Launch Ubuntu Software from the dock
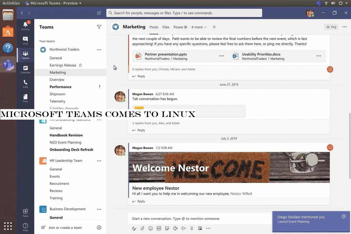This screenshot has height=234, width=351. (x=8, y=31)
